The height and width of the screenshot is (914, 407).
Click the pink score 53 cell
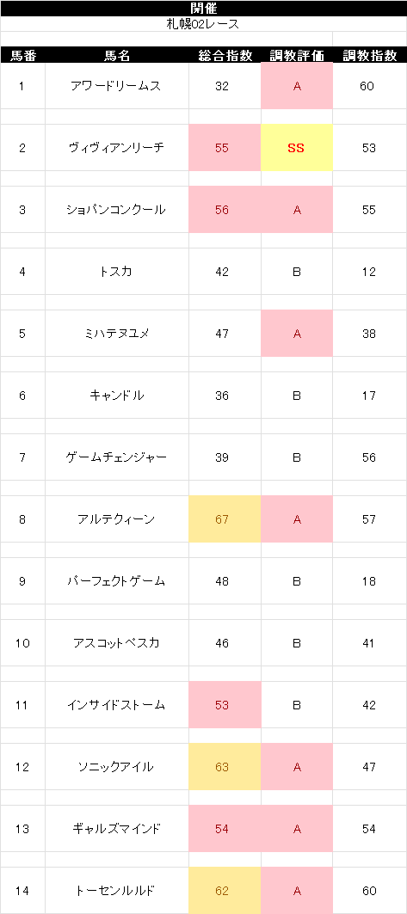(x=225, y=705)
